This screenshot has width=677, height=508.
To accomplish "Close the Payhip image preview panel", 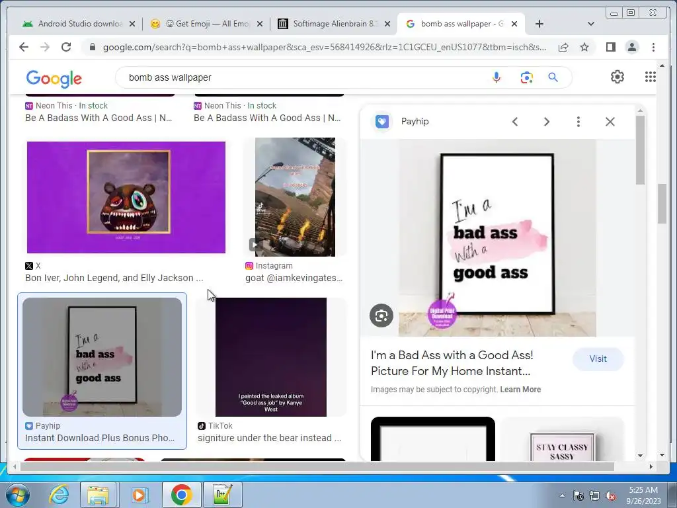I will pos(610,122).
